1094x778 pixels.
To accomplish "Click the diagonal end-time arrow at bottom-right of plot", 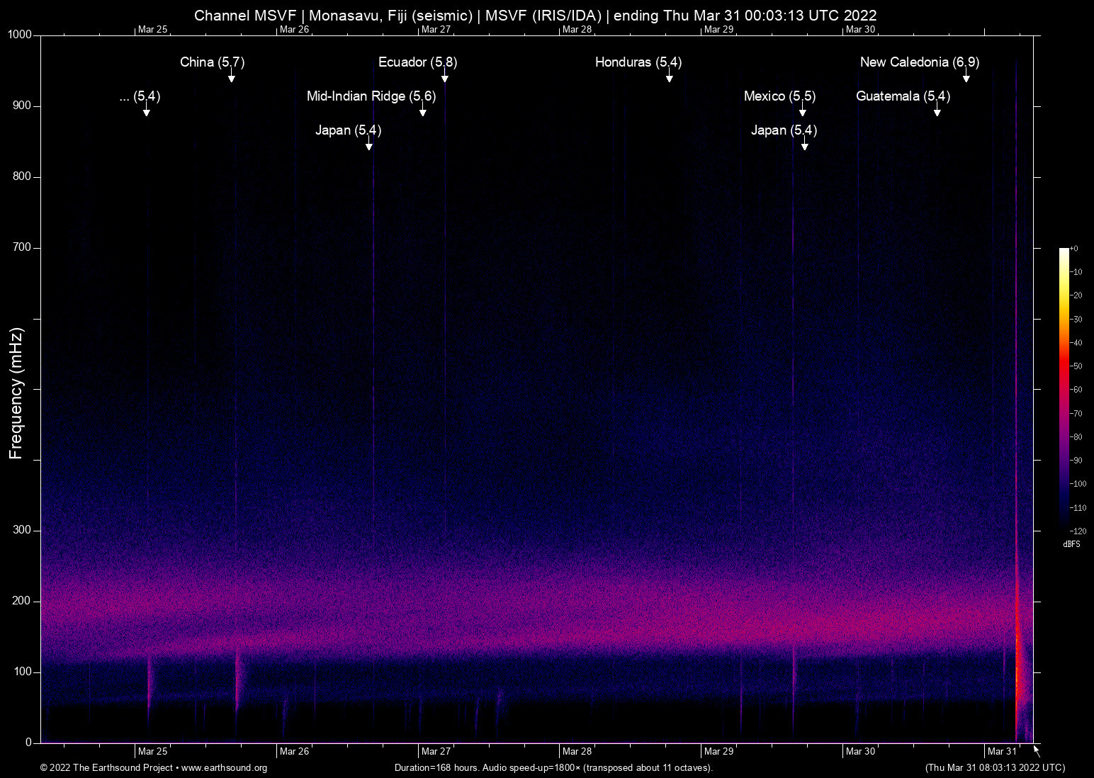I will [1037, 750].
